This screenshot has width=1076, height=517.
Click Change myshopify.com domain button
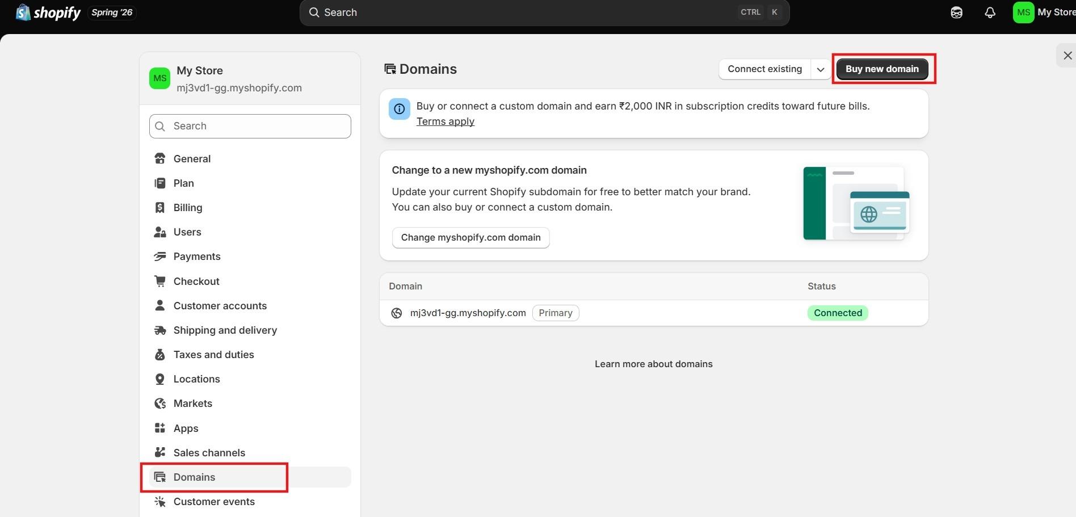[470, 237]
